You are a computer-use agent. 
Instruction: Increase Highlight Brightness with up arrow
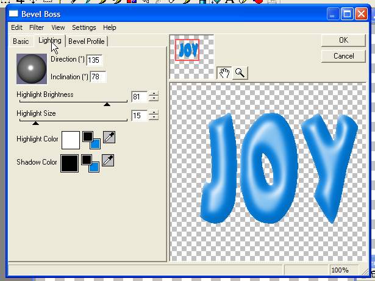[154, 94]
